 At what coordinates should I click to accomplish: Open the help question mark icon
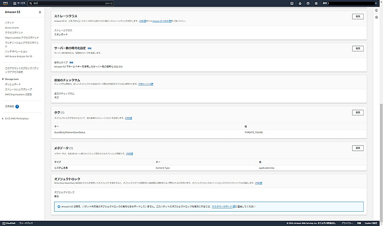coord(308,3)
